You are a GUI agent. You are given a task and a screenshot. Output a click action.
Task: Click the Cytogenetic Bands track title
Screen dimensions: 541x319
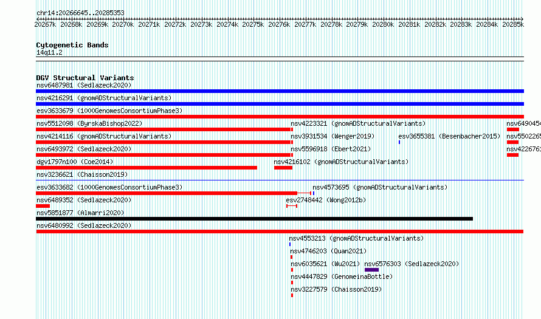coord(72,45)
